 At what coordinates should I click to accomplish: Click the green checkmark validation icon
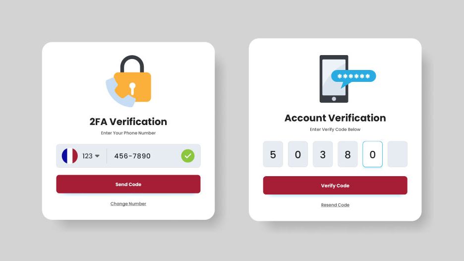tap(188, 156)
